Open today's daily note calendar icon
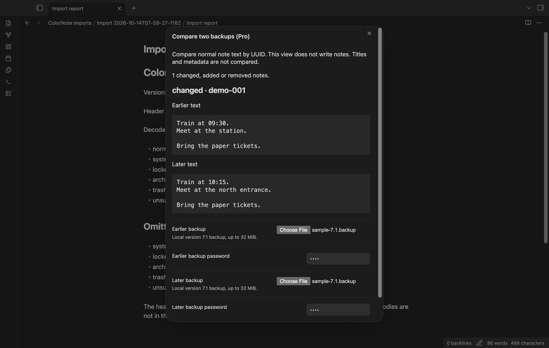 coord(8,58)
